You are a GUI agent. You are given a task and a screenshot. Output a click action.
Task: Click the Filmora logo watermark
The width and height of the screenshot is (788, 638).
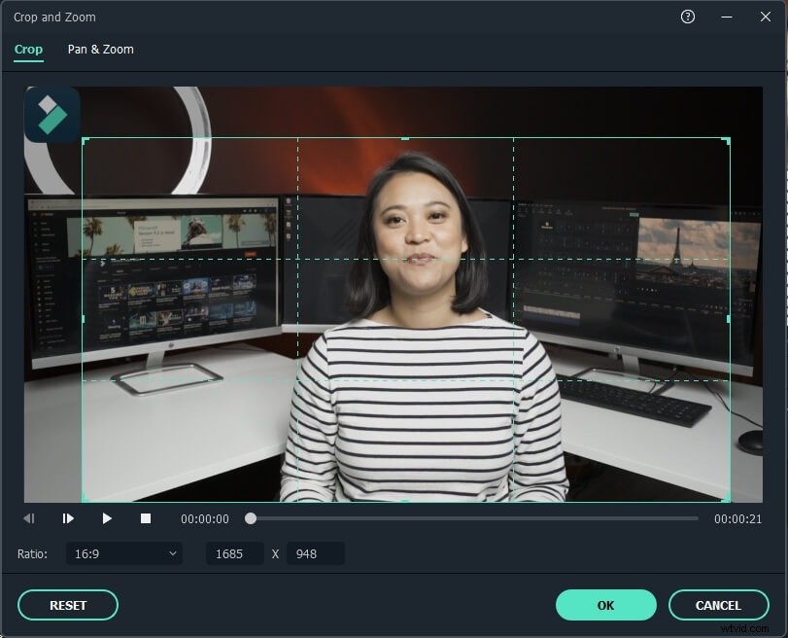tap(51, 115)
